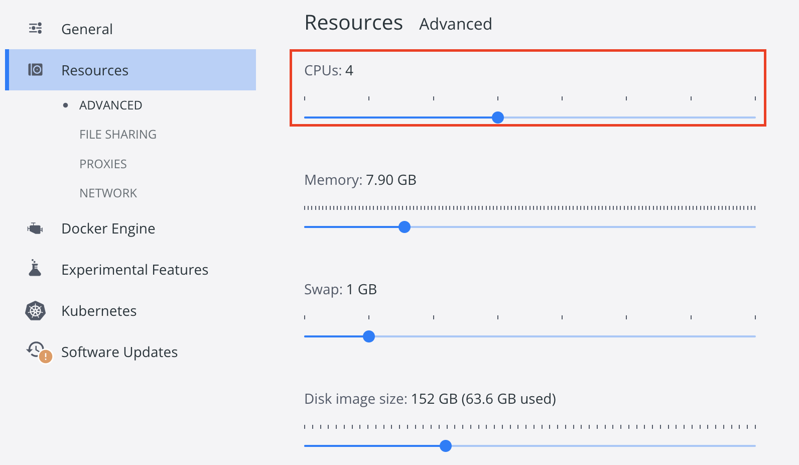This screenshot has height=465, width=799.
Task: Open the Proxies sub-section
Action: pos(103,164)
